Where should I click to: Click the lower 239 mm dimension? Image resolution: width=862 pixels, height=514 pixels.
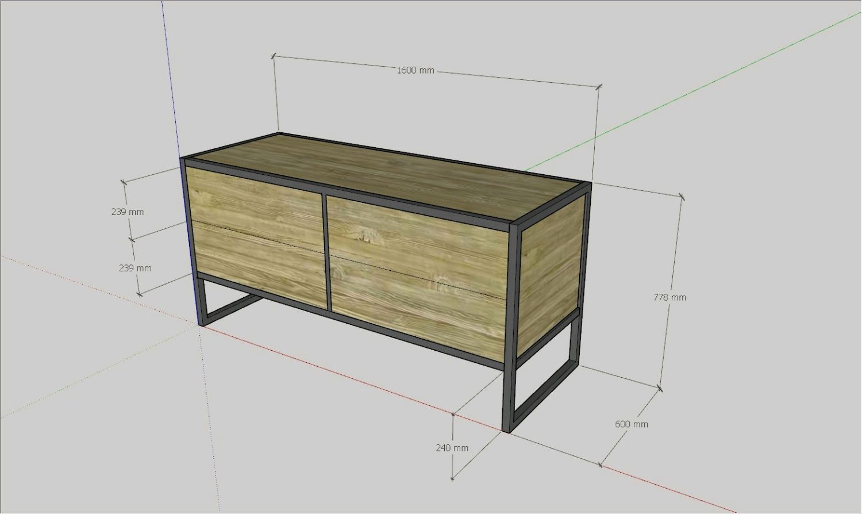point(135,268)
